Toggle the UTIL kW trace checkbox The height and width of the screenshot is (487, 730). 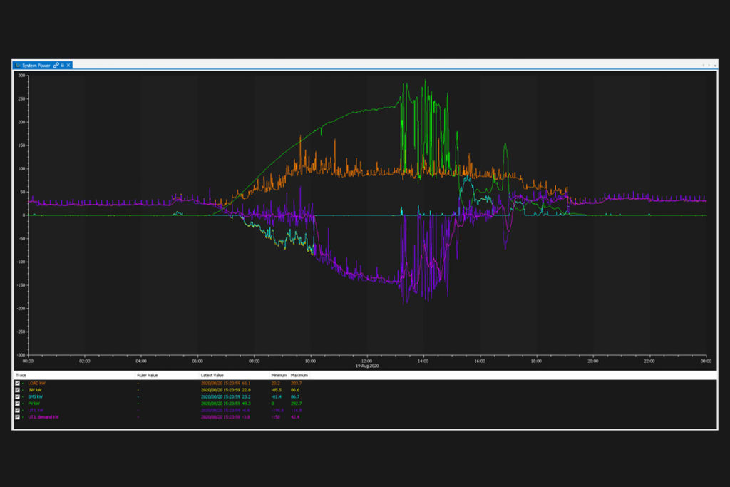pyautogui.click(x=18, y=410)
